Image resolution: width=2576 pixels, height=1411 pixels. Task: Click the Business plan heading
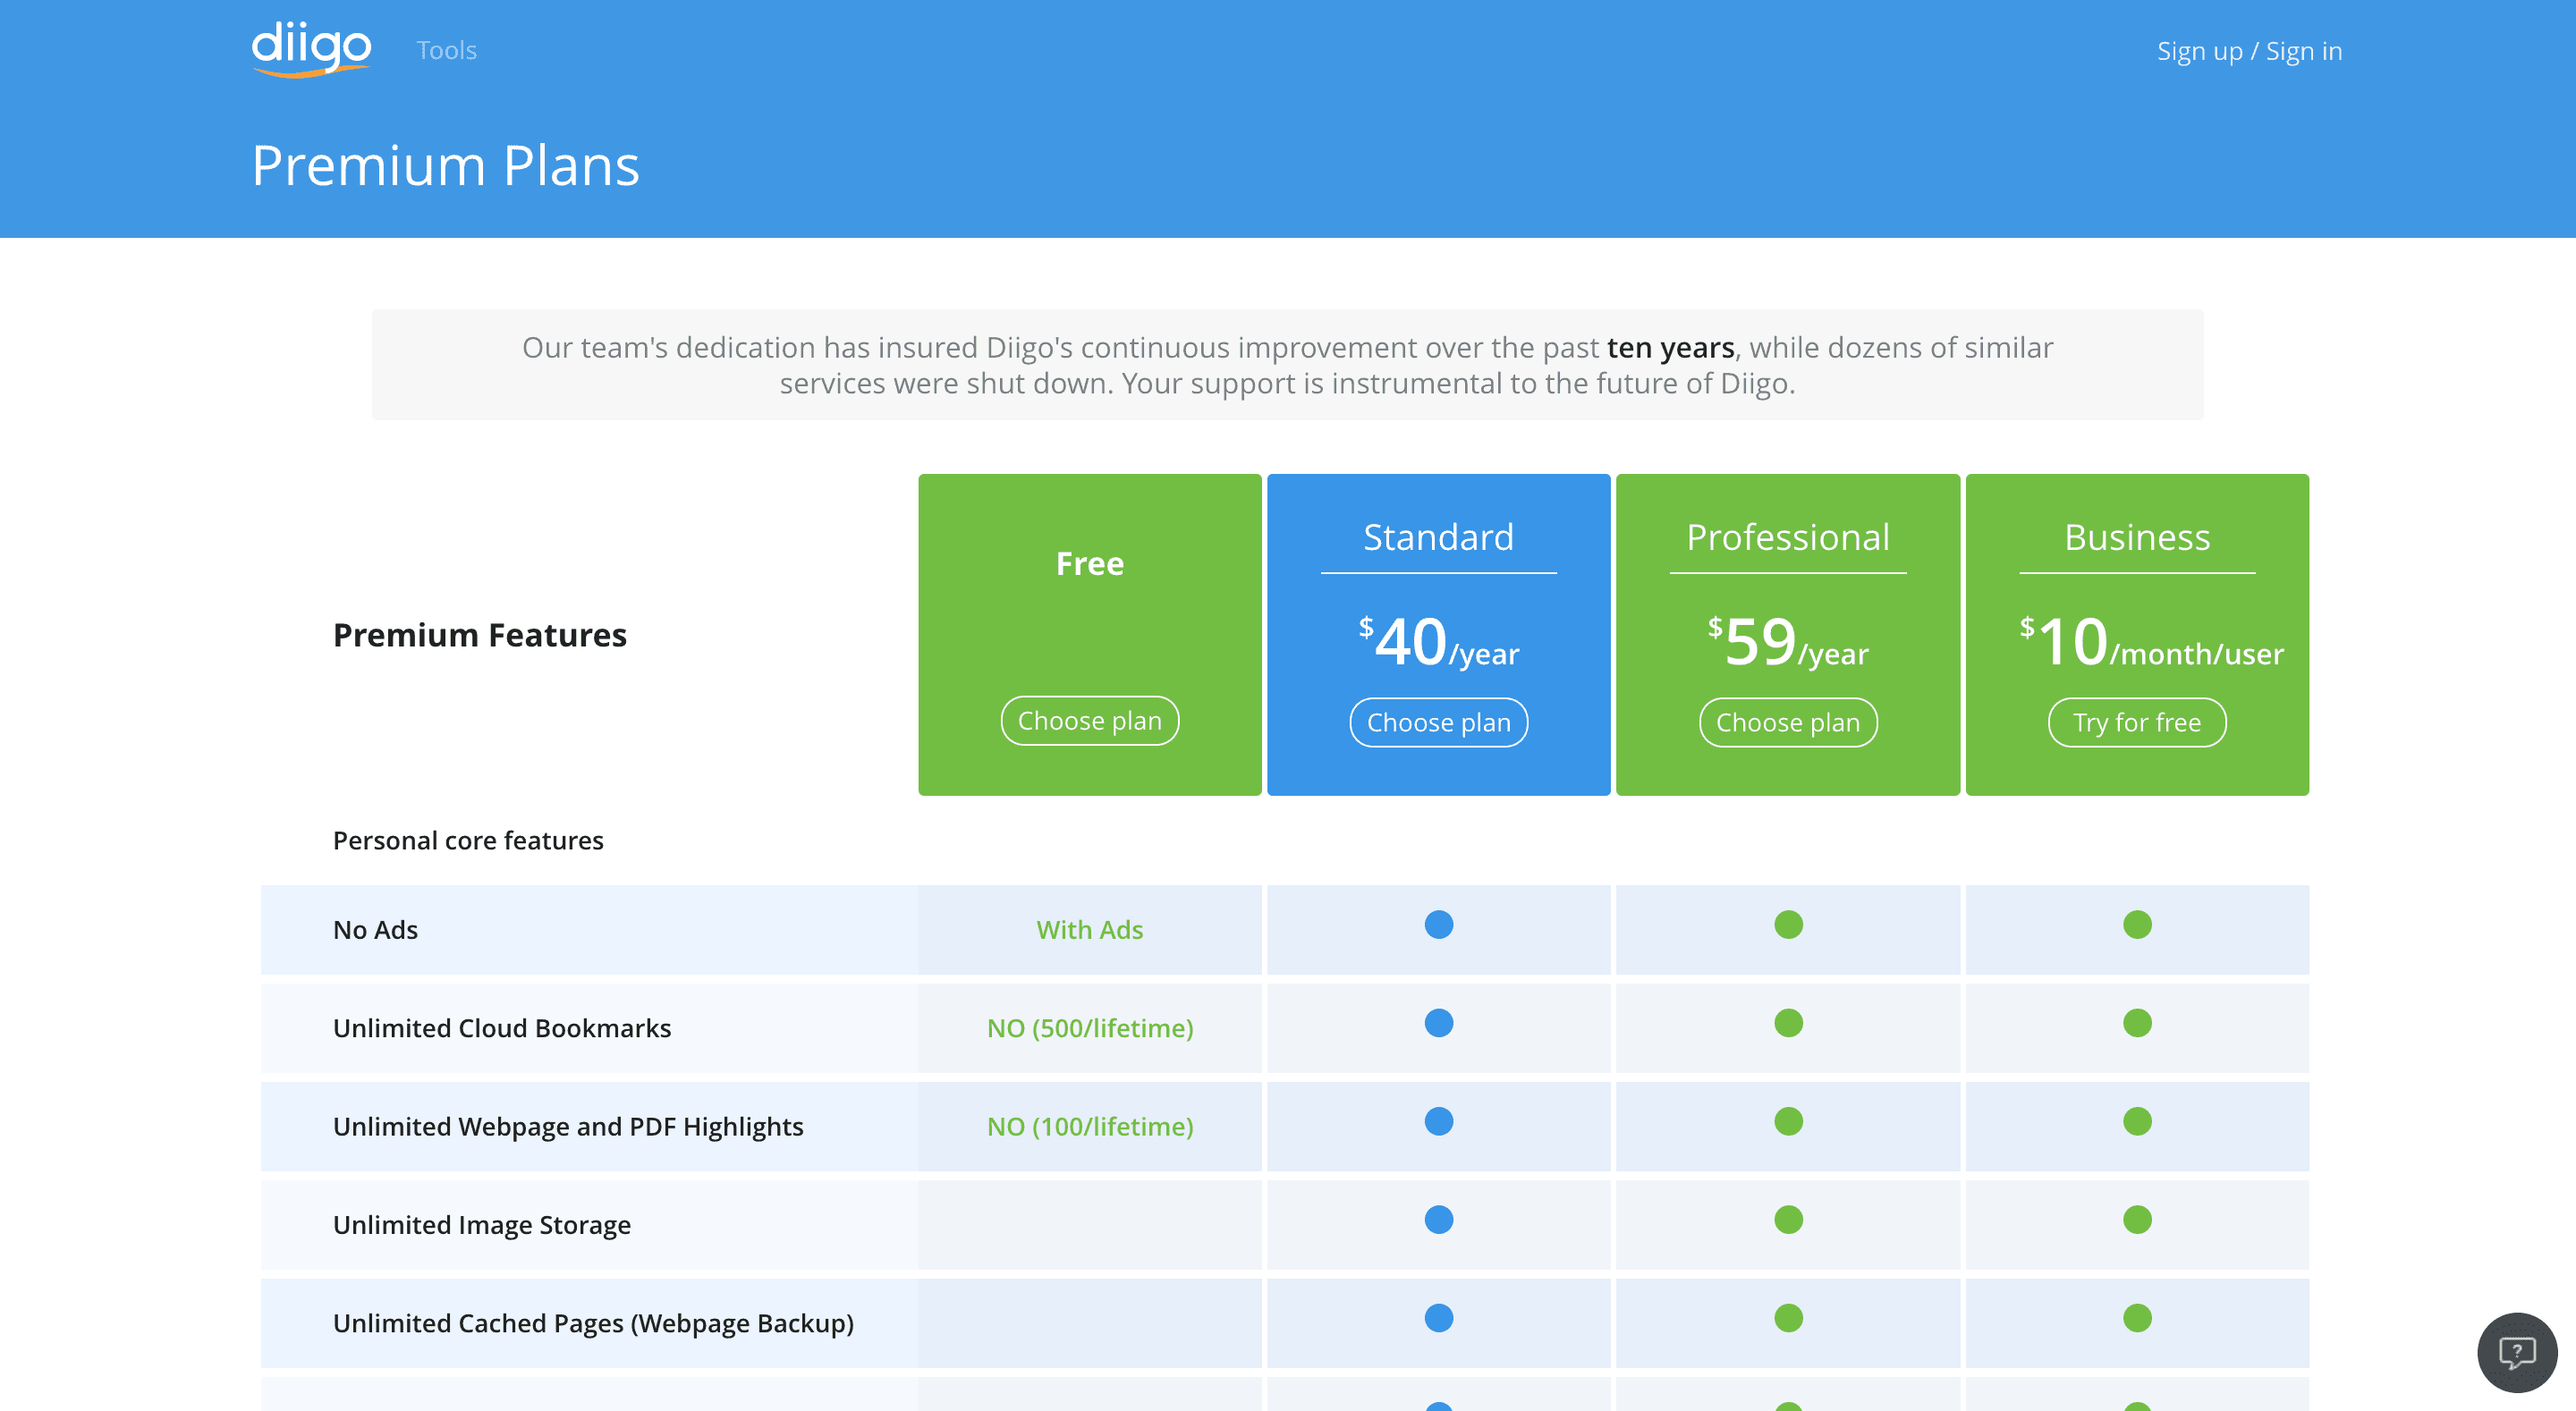click(2137, 537)
